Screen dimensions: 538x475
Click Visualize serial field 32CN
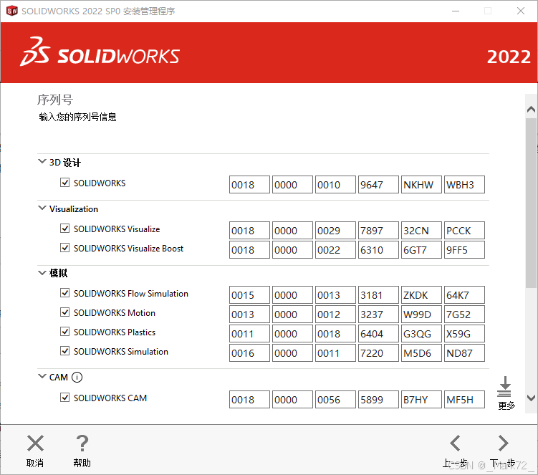(421, 230)
